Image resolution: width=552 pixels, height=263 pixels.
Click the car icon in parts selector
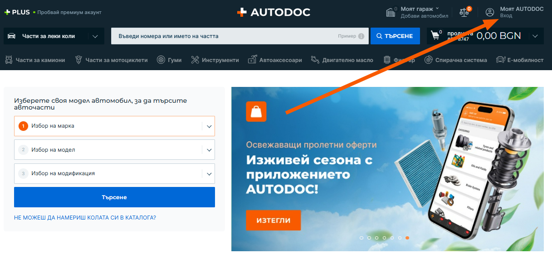(12, 36)
